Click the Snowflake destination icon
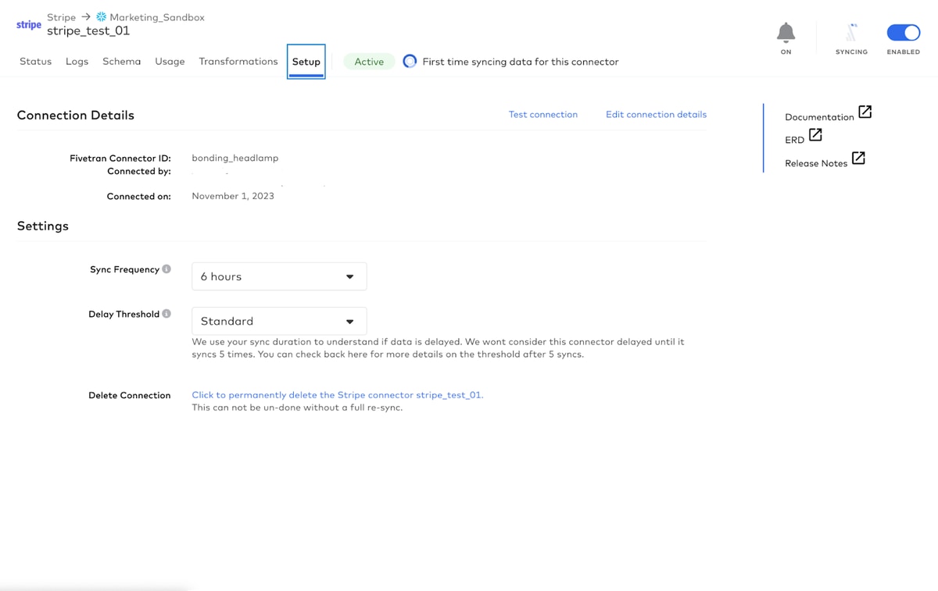 coord(101,16)
